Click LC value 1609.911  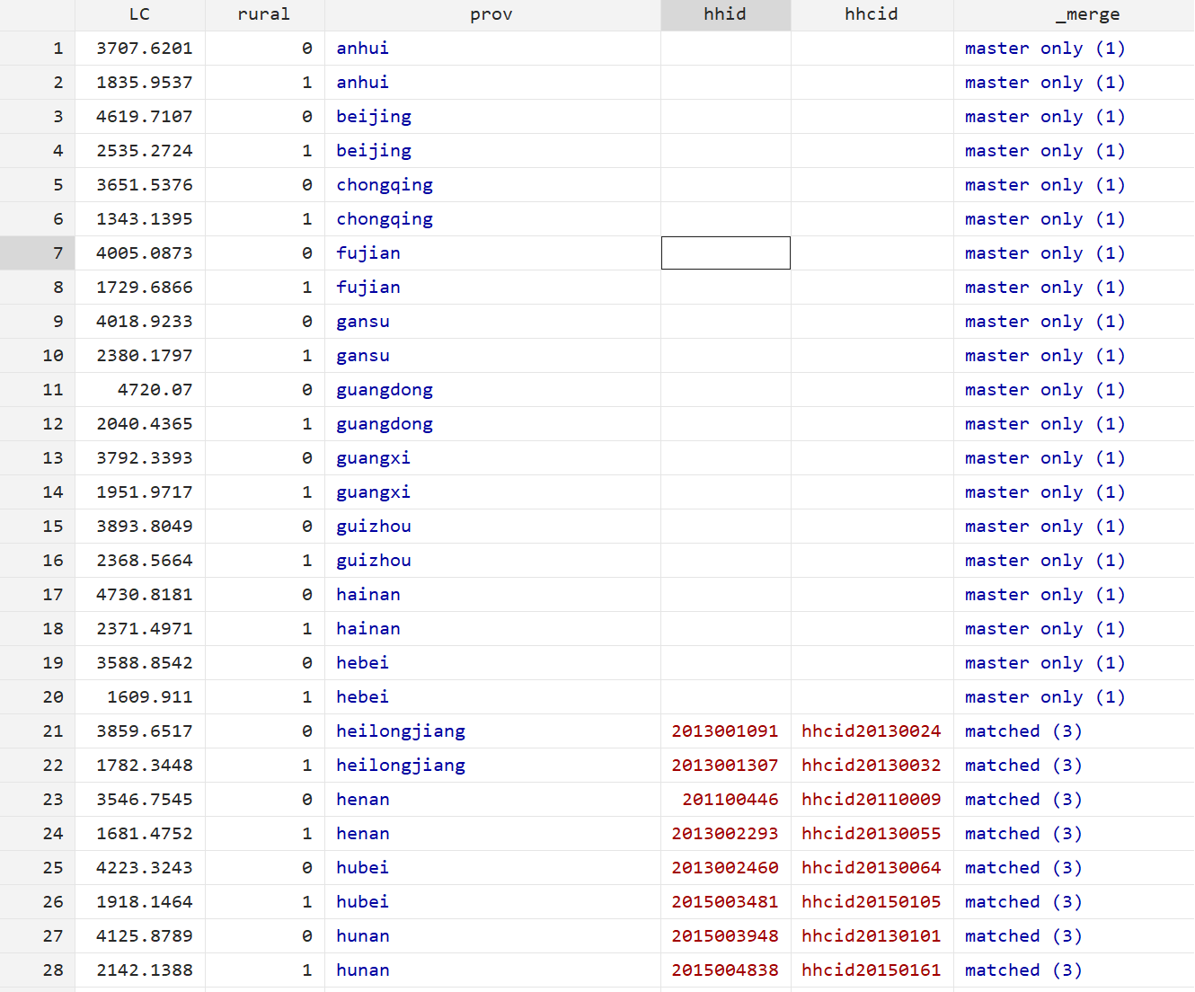click(150, 697)
